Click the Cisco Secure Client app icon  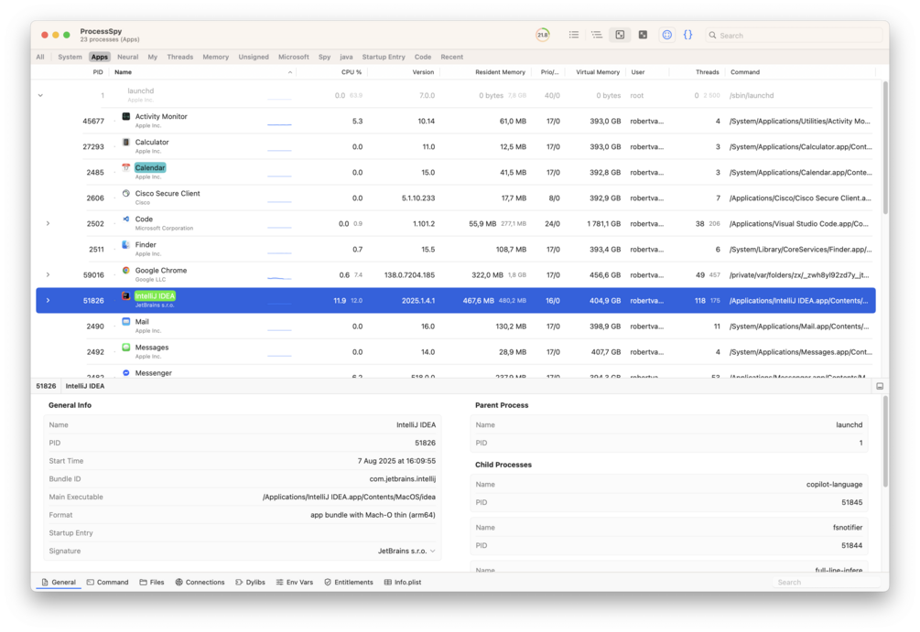[x=126, y=194]
